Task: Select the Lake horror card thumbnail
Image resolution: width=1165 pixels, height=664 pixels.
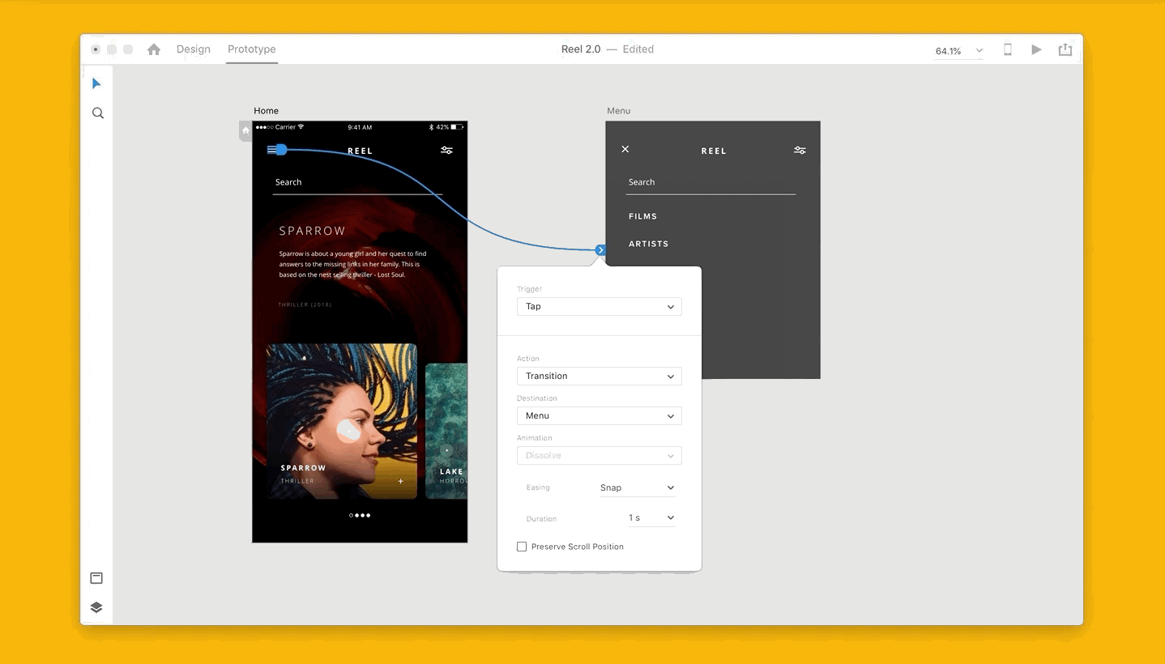Action: click(x=446, y=431)
